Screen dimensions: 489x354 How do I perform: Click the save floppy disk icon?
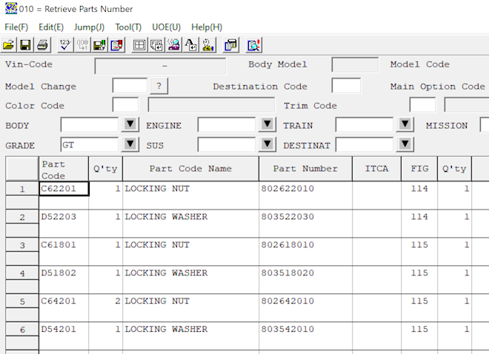[x=25, y=44]
